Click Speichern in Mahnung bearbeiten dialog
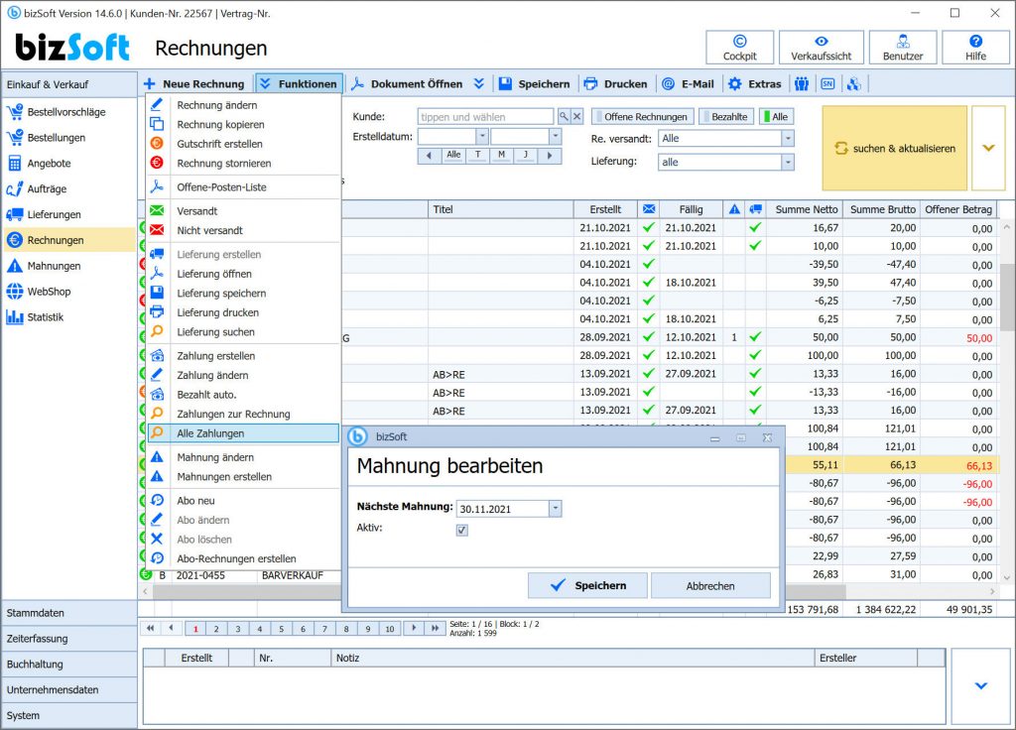Viewport: 1016px width, 730px height. pyautogui.click(x=587, y=585)
